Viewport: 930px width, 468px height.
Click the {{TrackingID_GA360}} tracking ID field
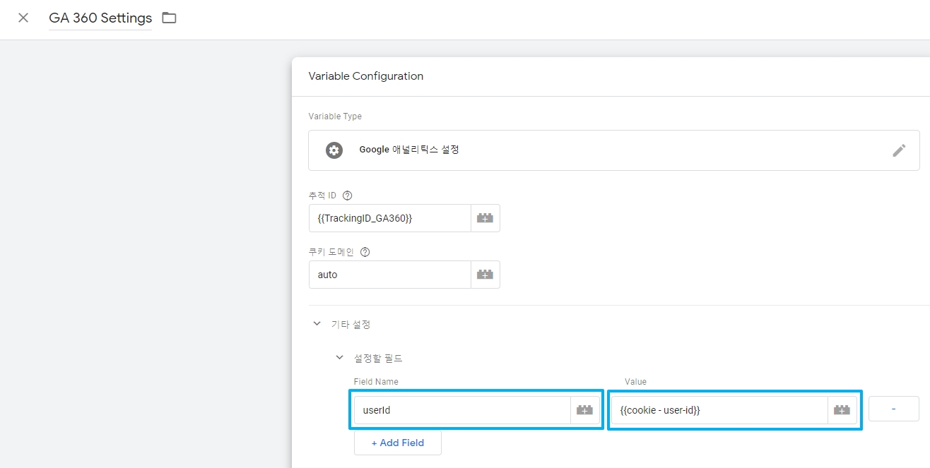pyautogui.click(x=390, y=218)
